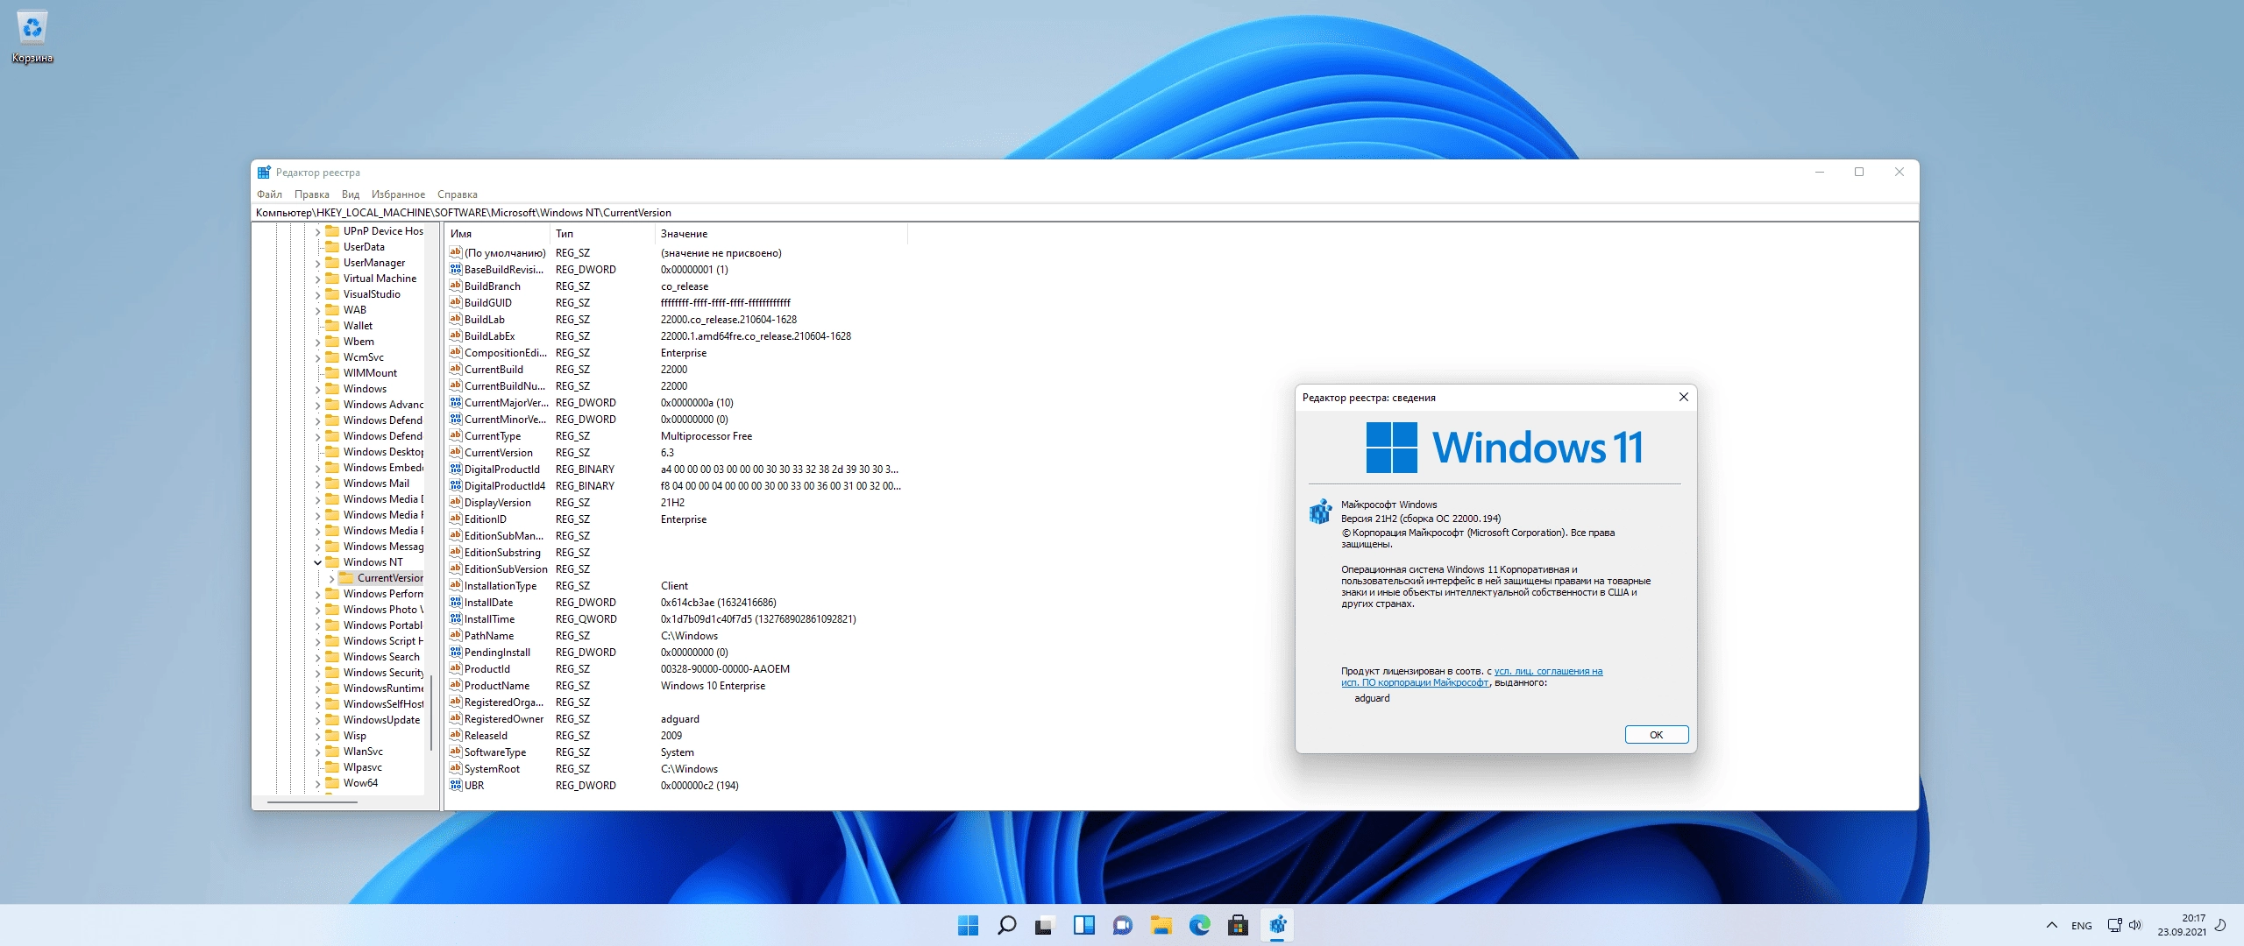The image size is (2244, 946).
Task: Select the CurrentMajorVer... DWORD value icon
Action: [x=455, y=402]
